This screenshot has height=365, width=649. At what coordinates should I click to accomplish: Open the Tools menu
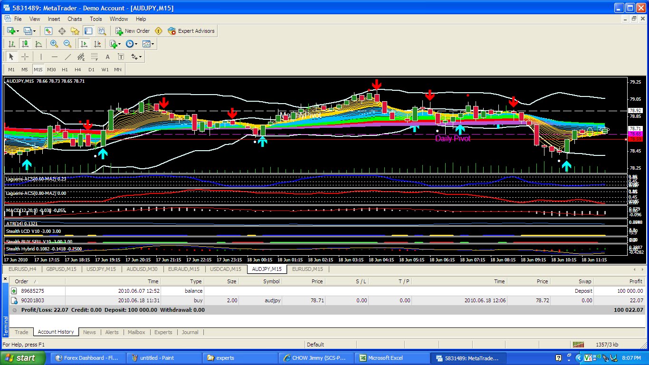click(96, 19)
